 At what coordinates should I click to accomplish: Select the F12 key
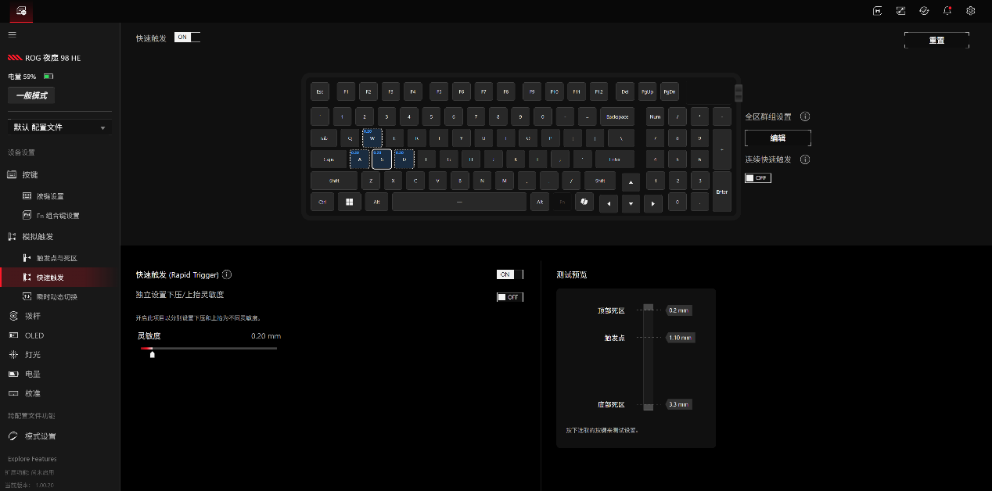pos(599,91)
